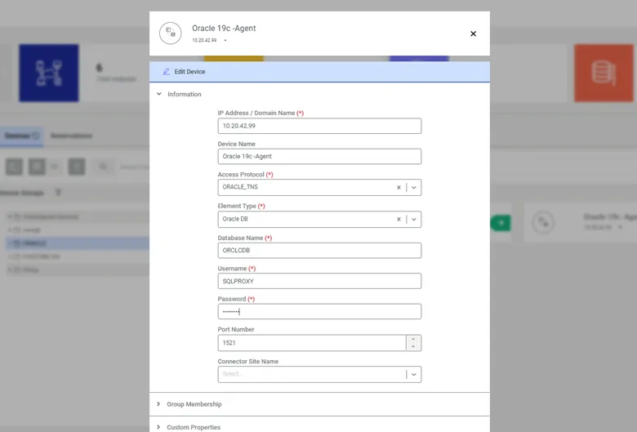The height and width of the screenshot is (432, 637).
Task: Clear the Oracle DB element type selection
Action: coord(399,219)
